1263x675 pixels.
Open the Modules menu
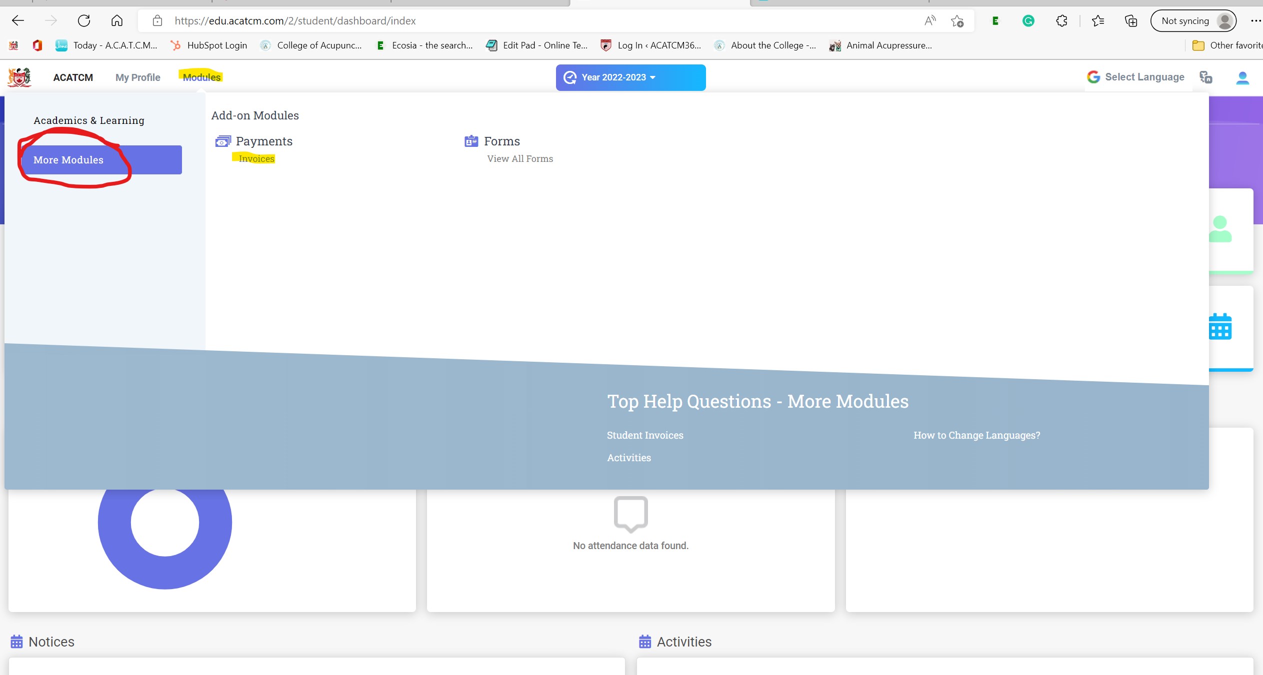click(201, 77)
